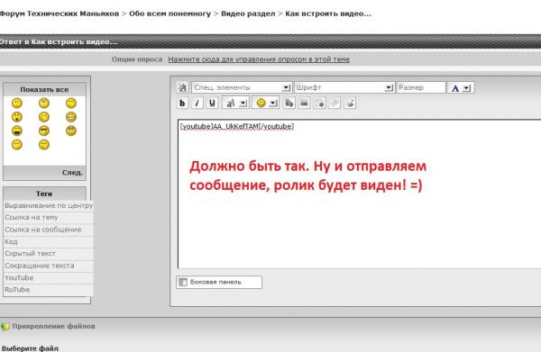Open the smiley picker dropdown in toolbar
The image size is (541, 352).
[x=265, y=103]
